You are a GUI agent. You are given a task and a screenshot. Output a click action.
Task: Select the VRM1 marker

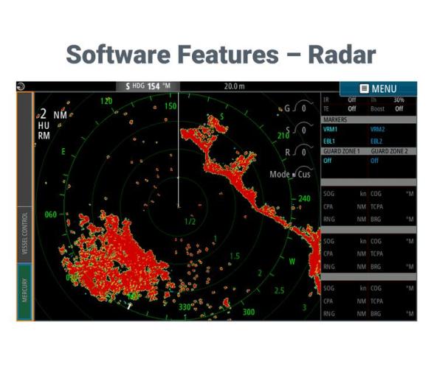(330, 129)
